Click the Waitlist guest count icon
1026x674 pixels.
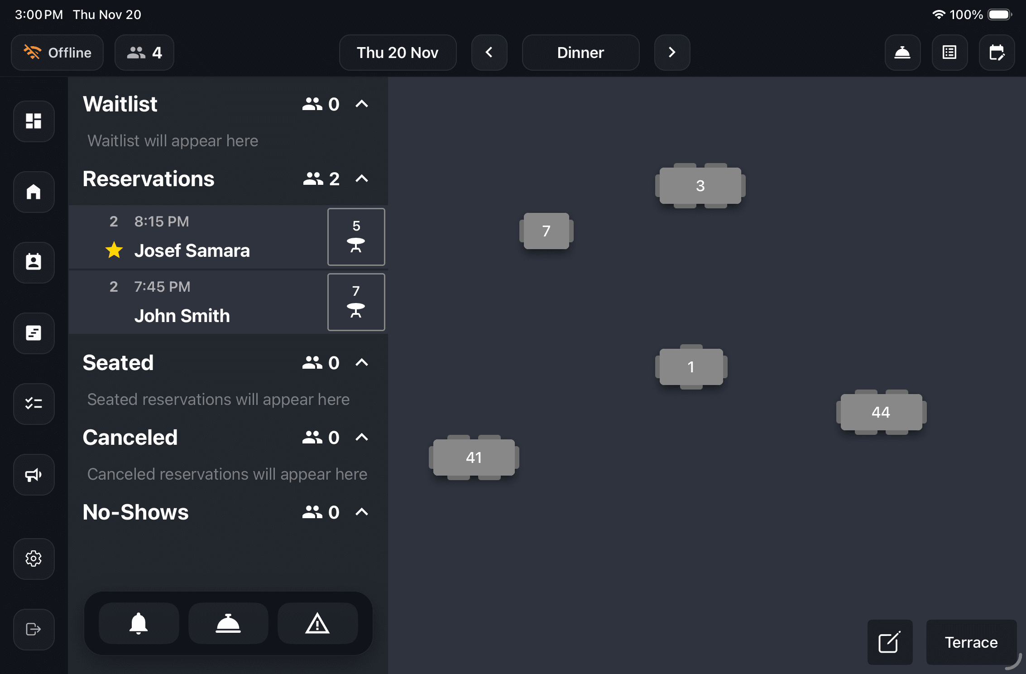pyautogui.click(x=312, y=104)
